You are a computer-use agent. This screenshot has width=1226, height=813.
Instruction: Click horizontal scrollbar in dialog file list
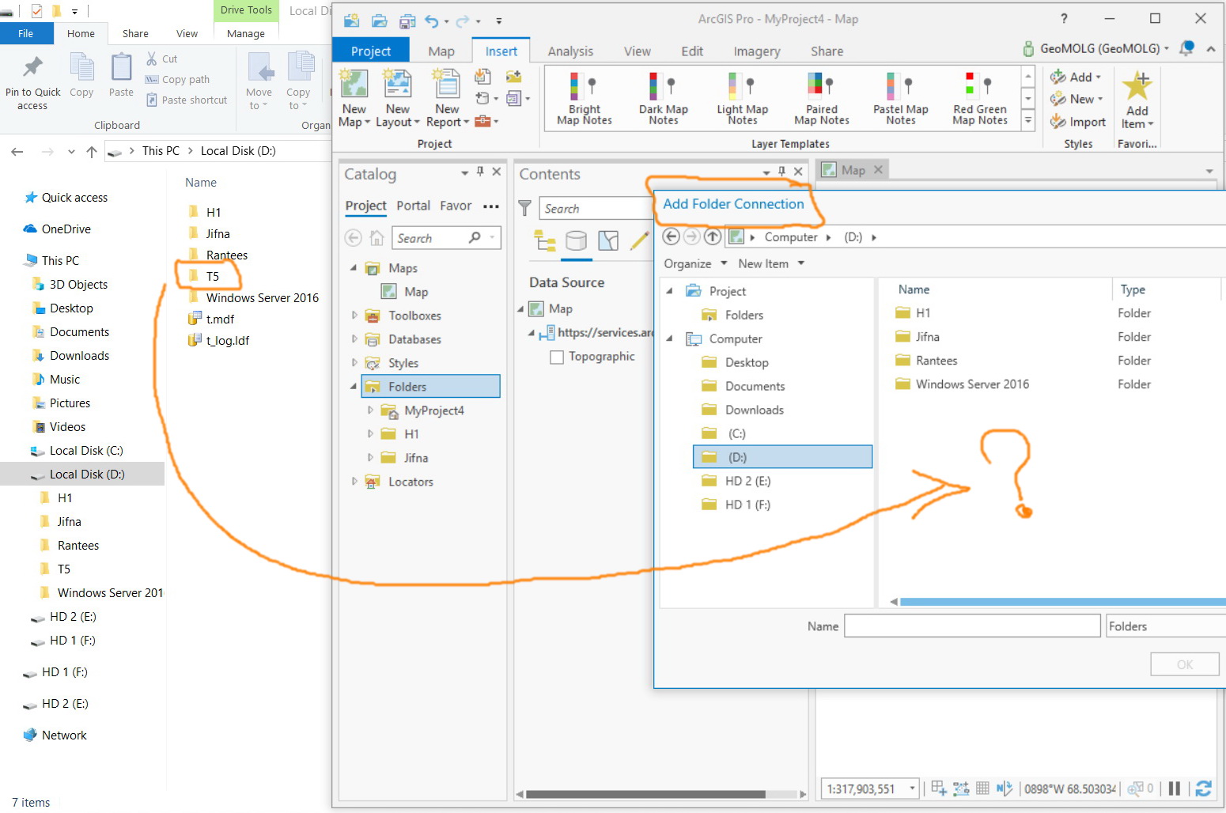tap(1062, 602)
